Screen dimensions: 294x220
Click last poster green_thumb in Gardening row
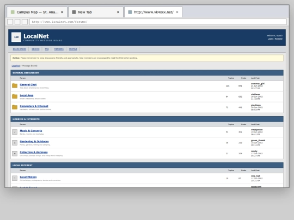click(x=258, y=140)
